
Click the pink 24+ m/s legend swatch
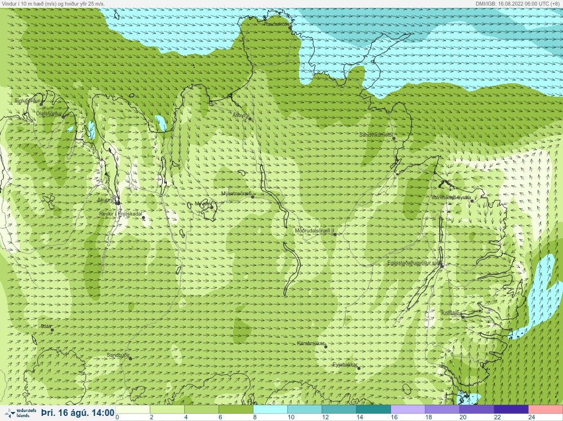point(546,409)
